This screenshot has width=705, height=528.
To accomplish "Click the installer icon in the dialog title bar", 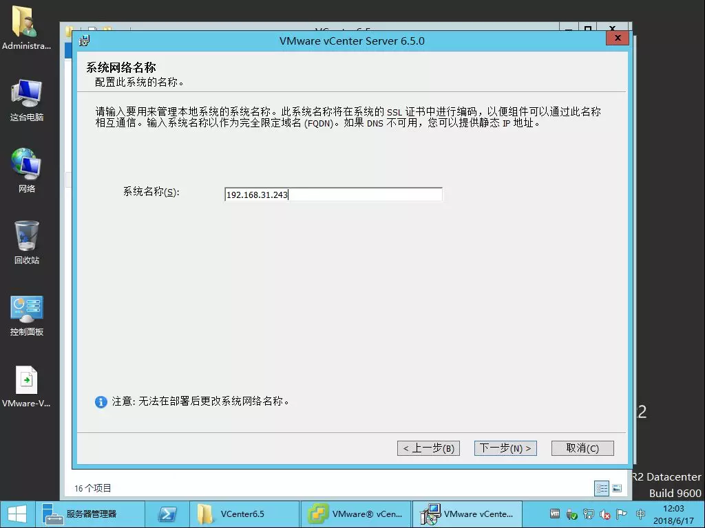I will (84, 41).
